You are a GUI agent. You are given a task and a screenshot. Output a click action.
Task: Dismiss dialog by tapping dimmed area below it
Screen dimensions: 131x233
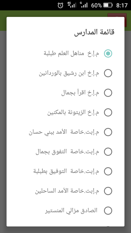click(65, 230)
